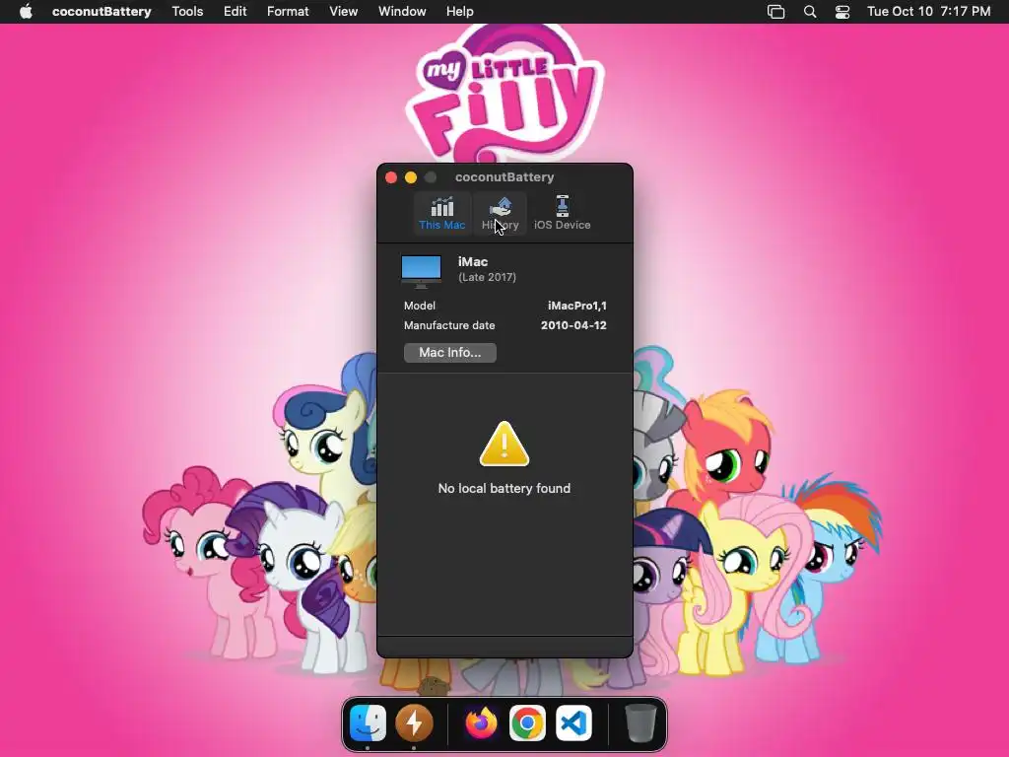The image size is (1009, 757).
Task: Open the Help menu
Action: pos(459,12)
